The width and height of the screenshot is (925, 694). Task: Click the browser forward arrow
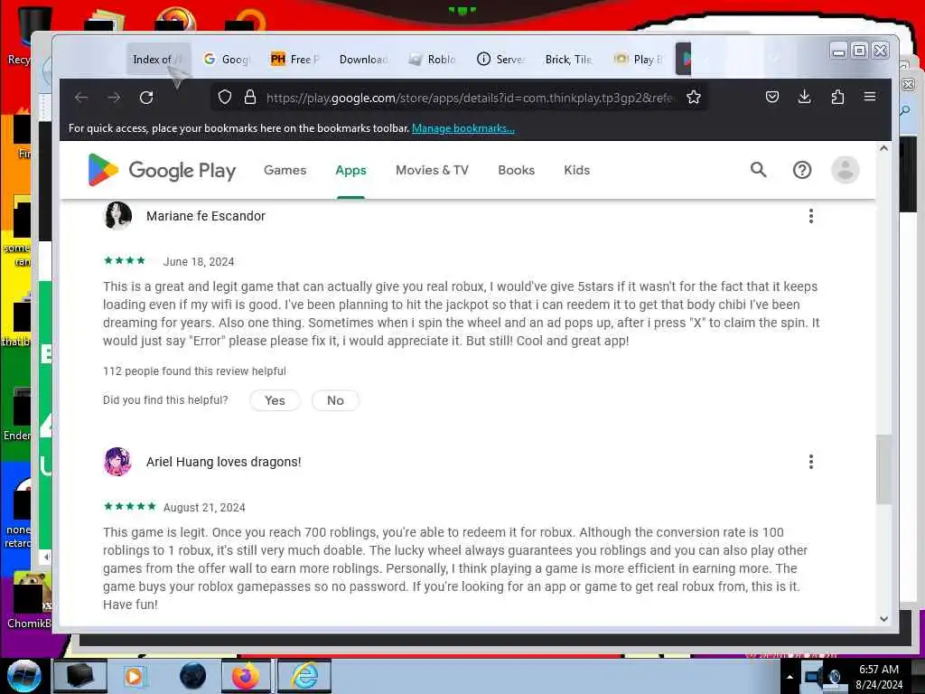[114, 98]
